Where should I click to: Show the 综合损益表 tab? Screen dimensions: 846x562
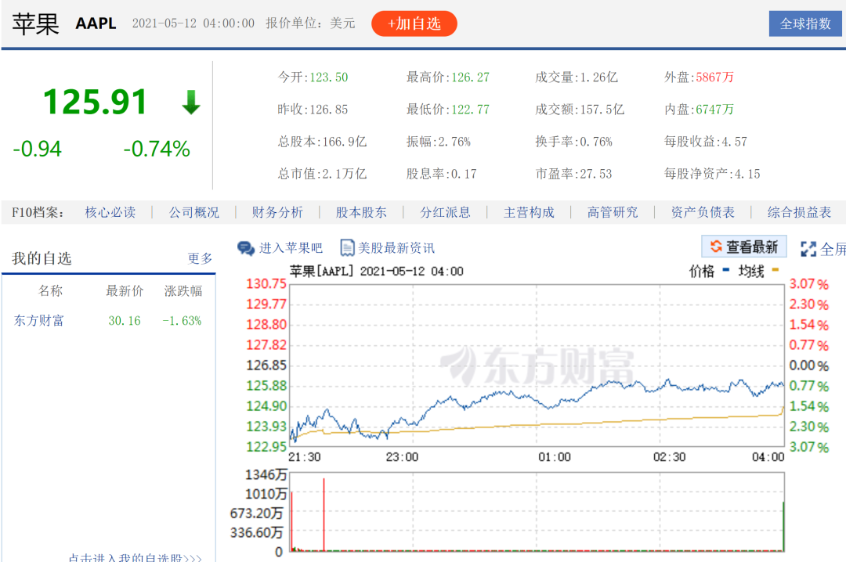tap(799, 212)
